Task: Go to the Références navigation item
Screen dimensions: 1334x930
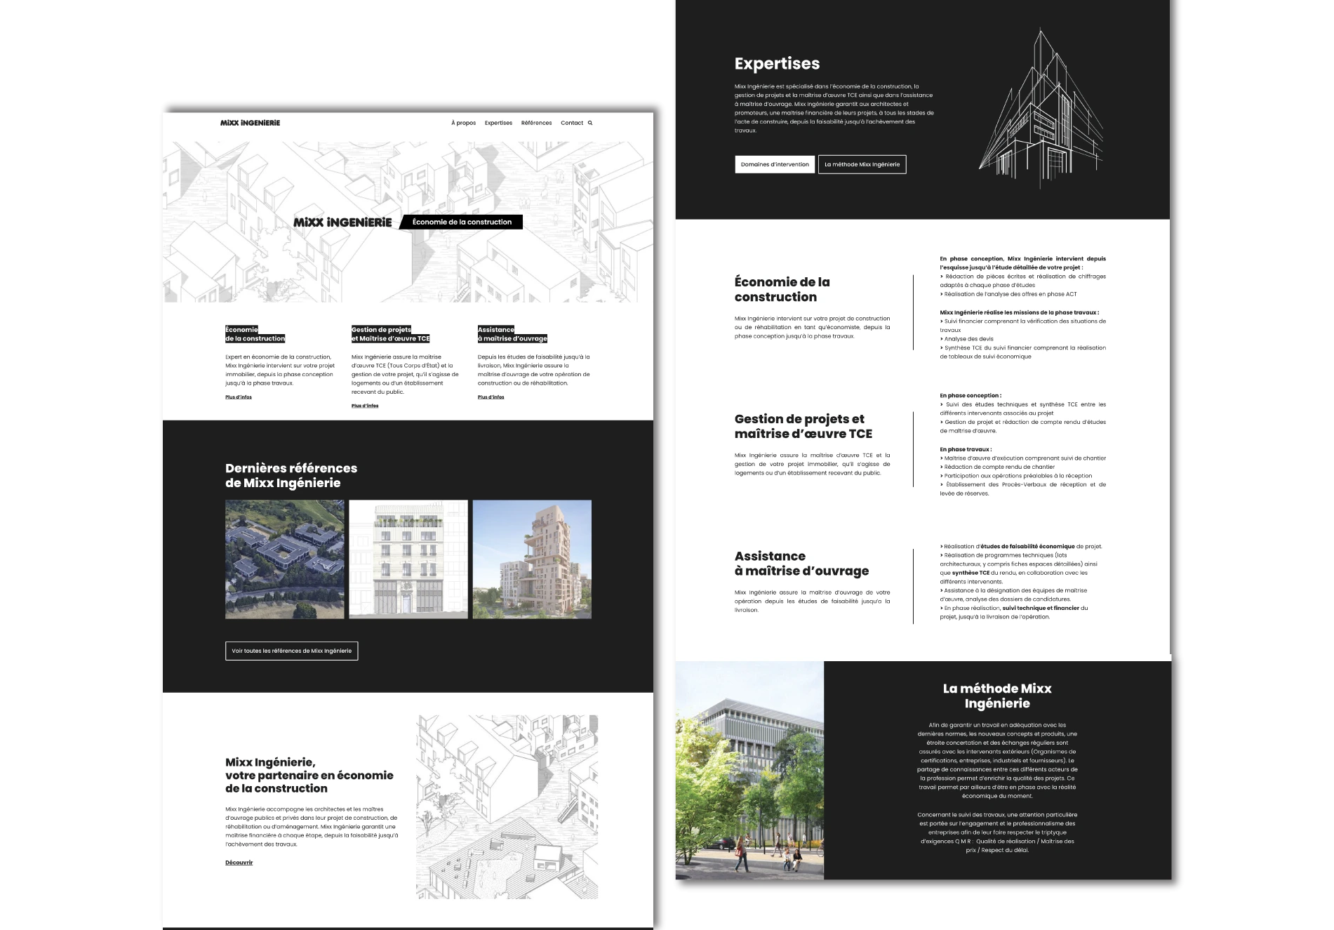Action: 536,123
